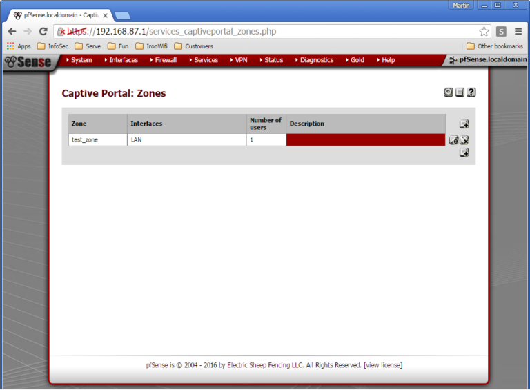The height and width of the screenshot is (390, 530).
Task: Delete the test_zone entry
Action: pyautogui.click(x=464, y=140)
